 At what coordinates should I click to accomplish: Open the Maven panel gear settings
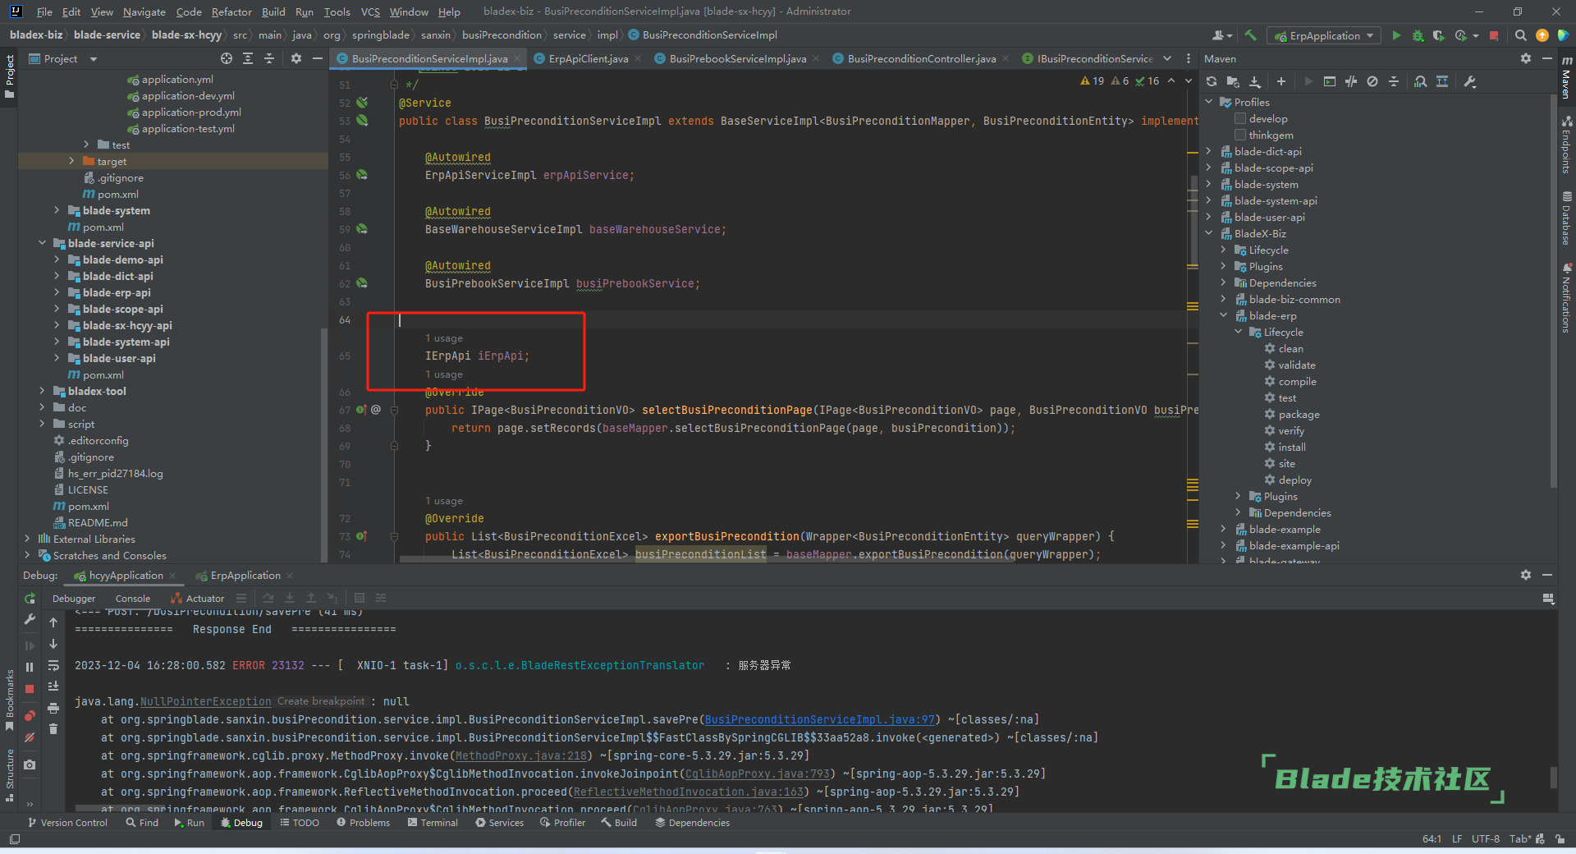[1525, 58]
